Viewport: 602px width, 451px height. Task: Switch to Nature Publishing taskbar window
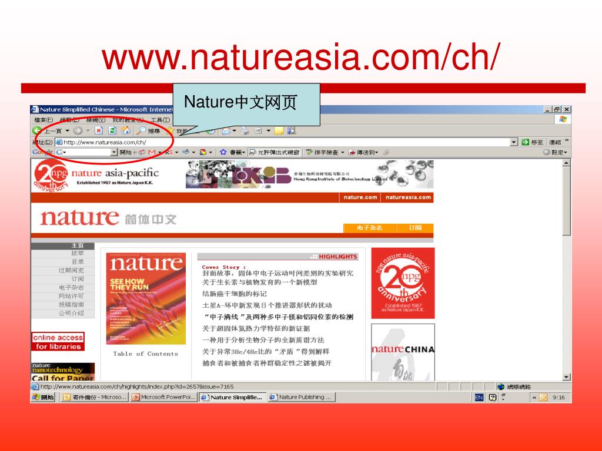(x=302, y=398)
